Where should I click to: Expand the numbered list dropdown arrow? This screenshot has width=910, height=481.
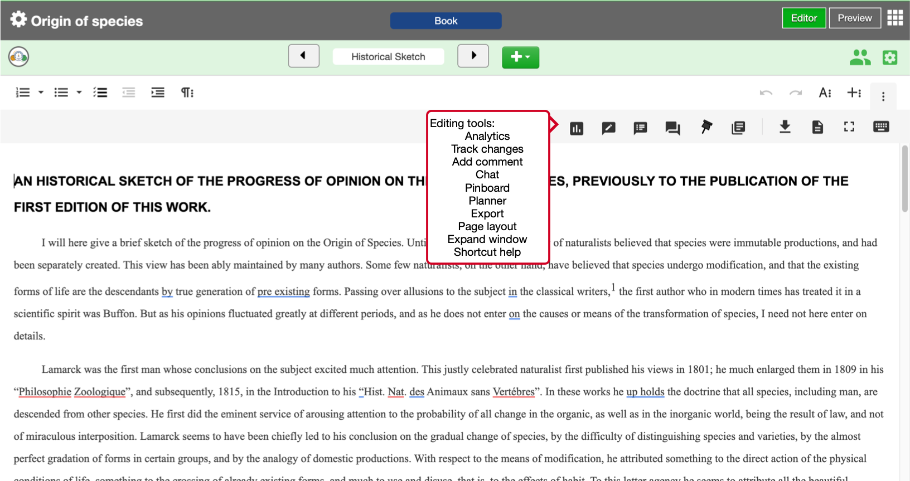pos(41,93)
